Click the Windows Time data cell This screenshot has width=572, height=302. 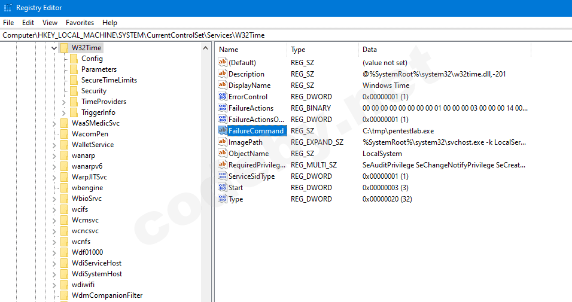click(386, 86)
